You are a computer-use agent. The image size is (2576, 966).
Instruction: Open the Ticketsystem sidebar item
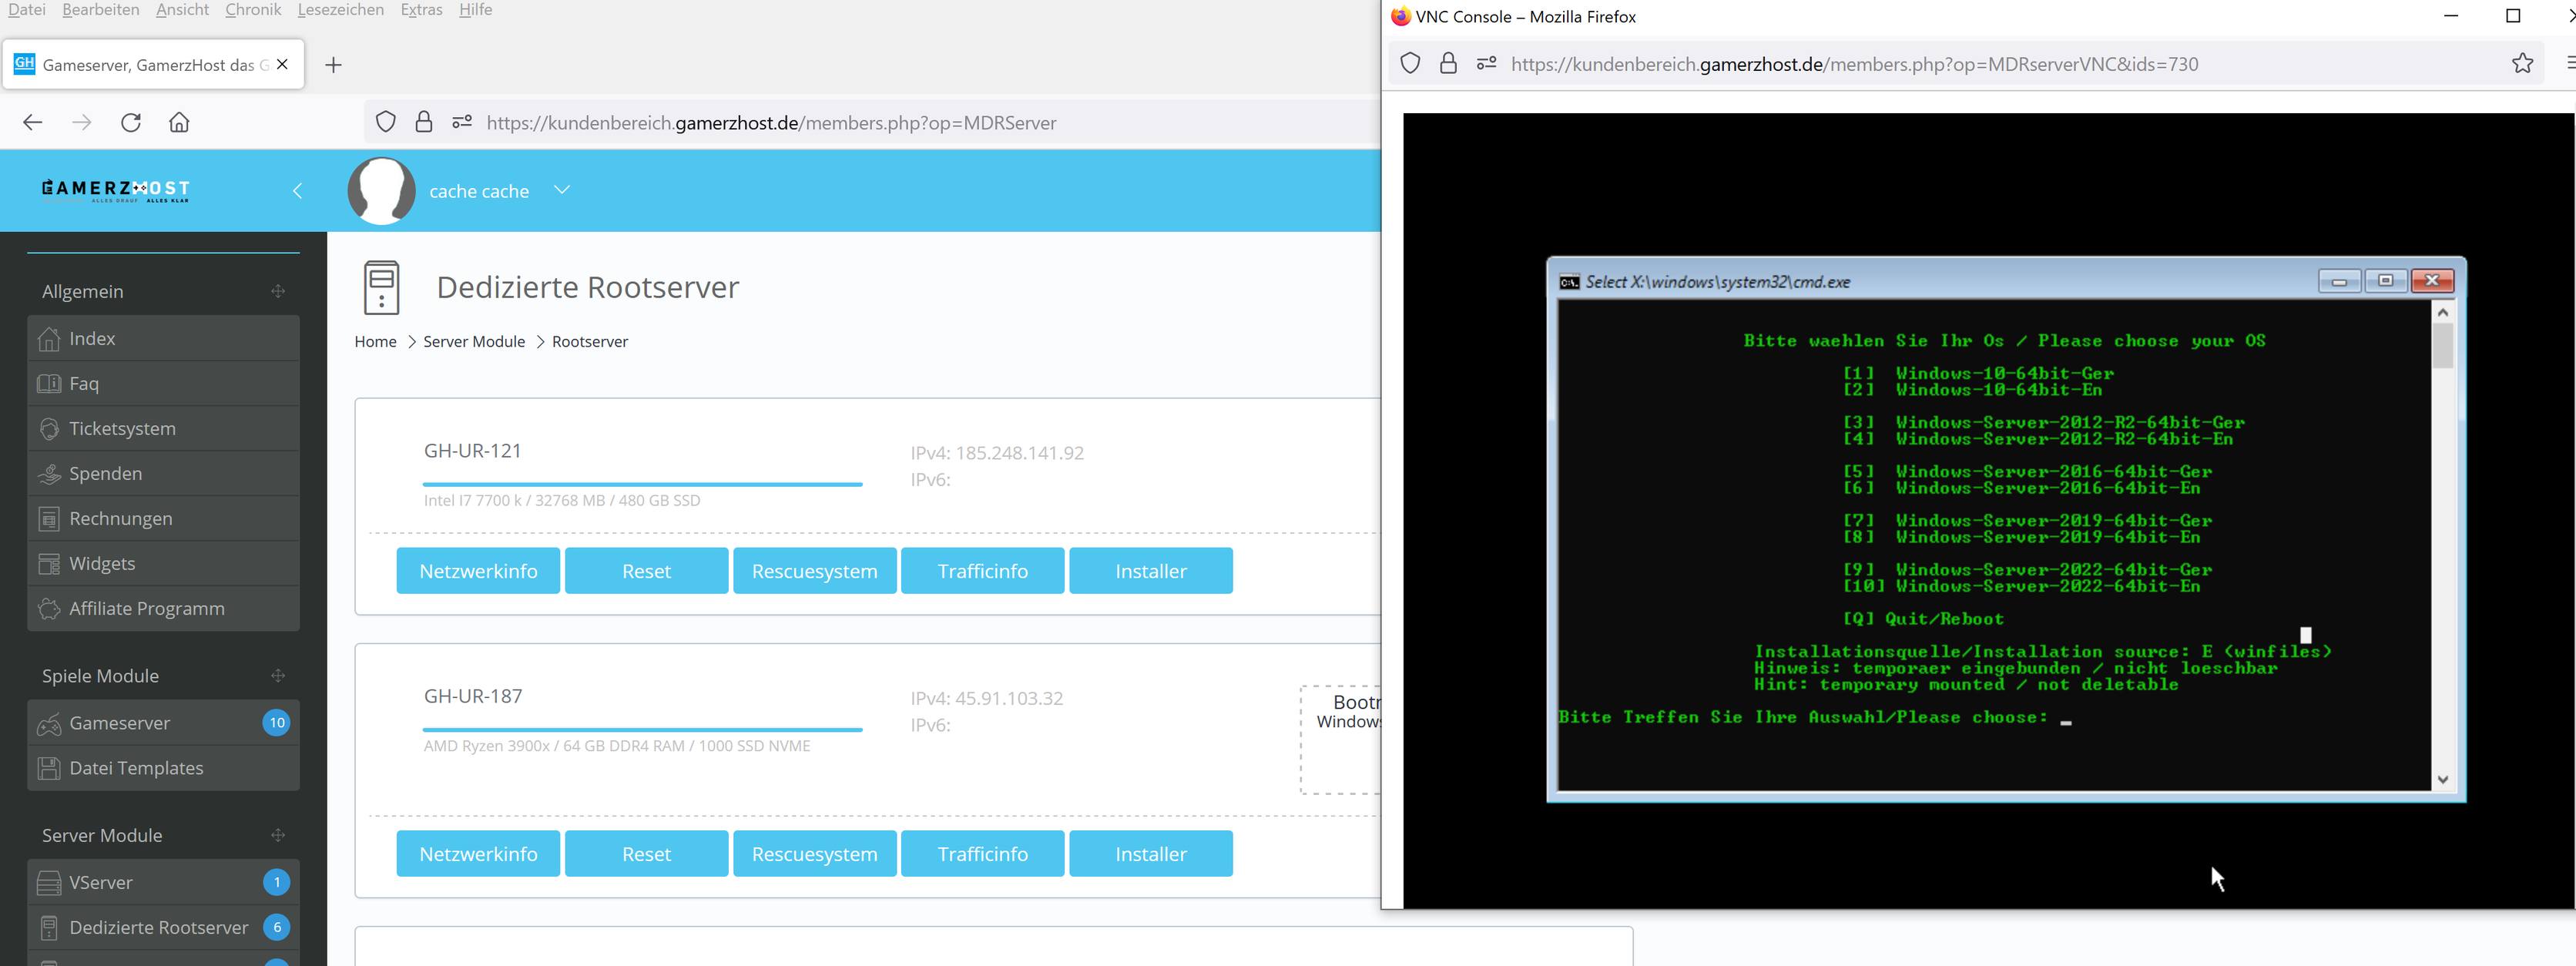click(x=164, y=428)
